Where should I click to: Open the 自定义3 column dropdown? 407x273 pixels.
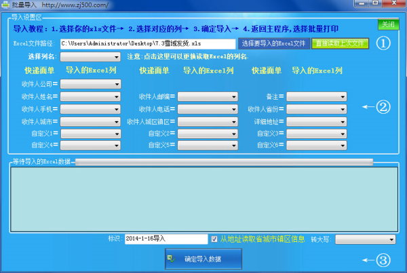point(317,133)
